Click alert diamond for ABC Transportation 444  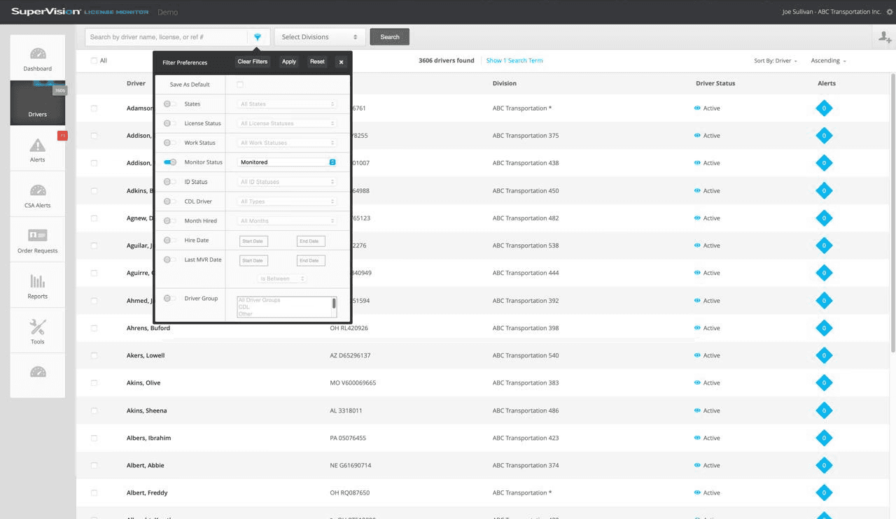(x=824, y=273)
